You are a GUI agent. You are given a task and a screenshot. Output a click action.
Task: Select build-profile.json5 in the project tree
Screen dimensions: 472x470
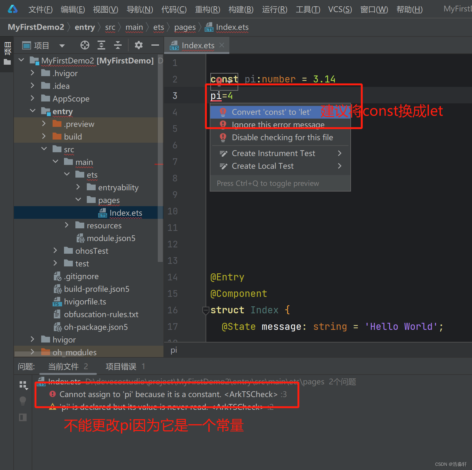click(x=97, y=289)
